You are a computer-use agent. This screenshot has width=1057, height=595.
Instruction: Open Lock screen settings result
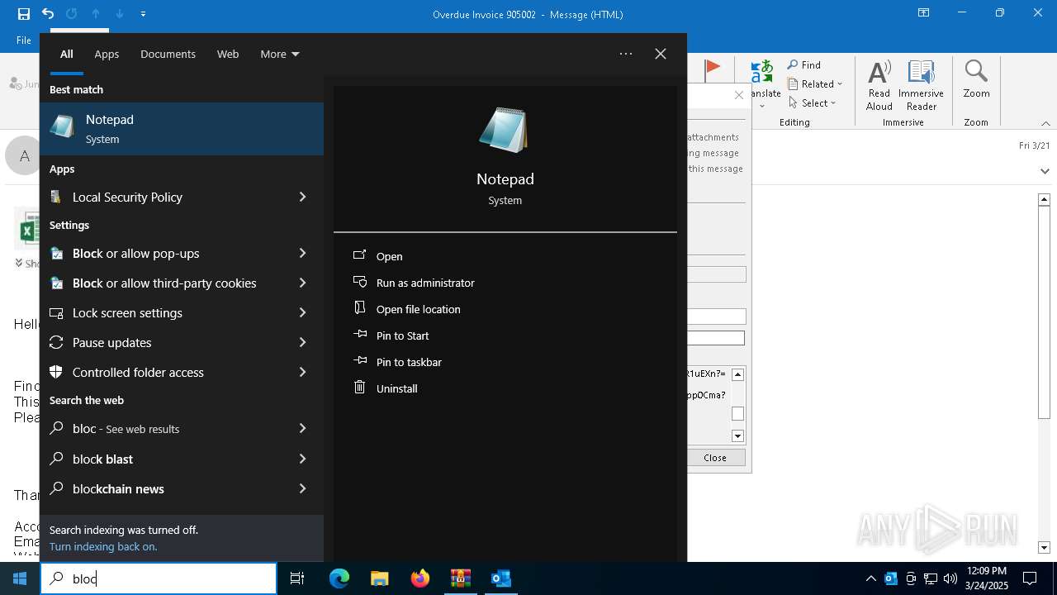click(127, 312)
